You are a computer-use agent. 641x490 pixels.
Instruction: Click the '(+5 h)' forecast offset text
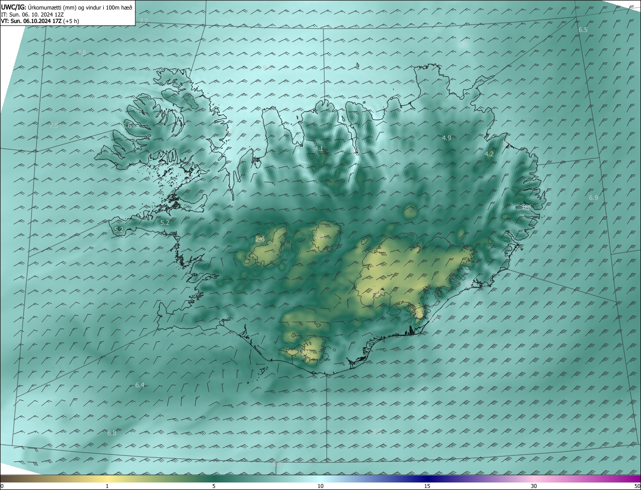pos(71,21)
